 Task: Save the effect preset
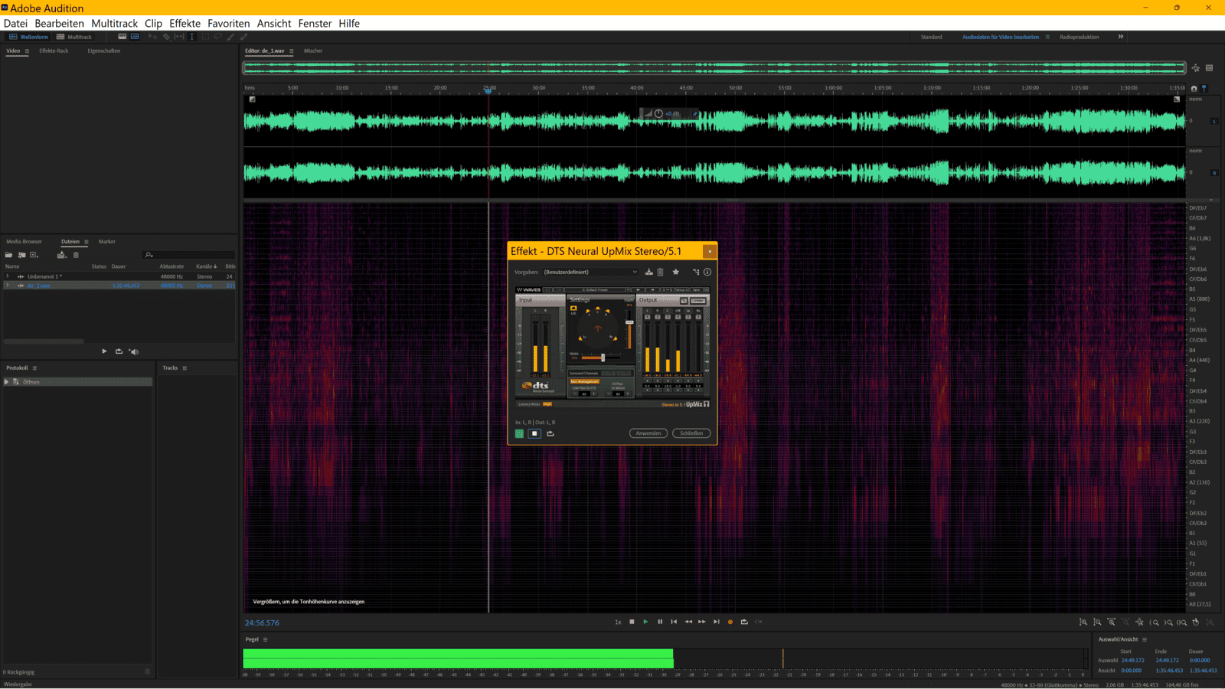649,272
